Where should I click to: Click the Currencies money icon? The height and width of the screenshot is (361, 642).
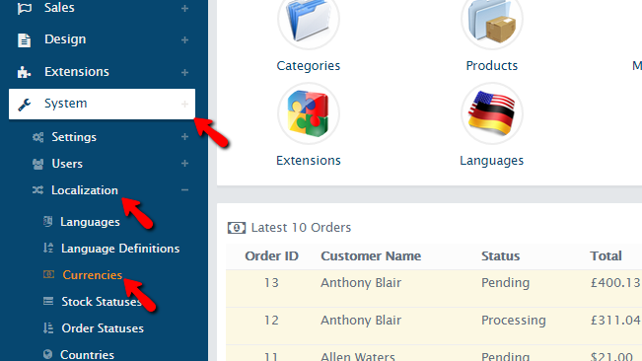(48, 274)
